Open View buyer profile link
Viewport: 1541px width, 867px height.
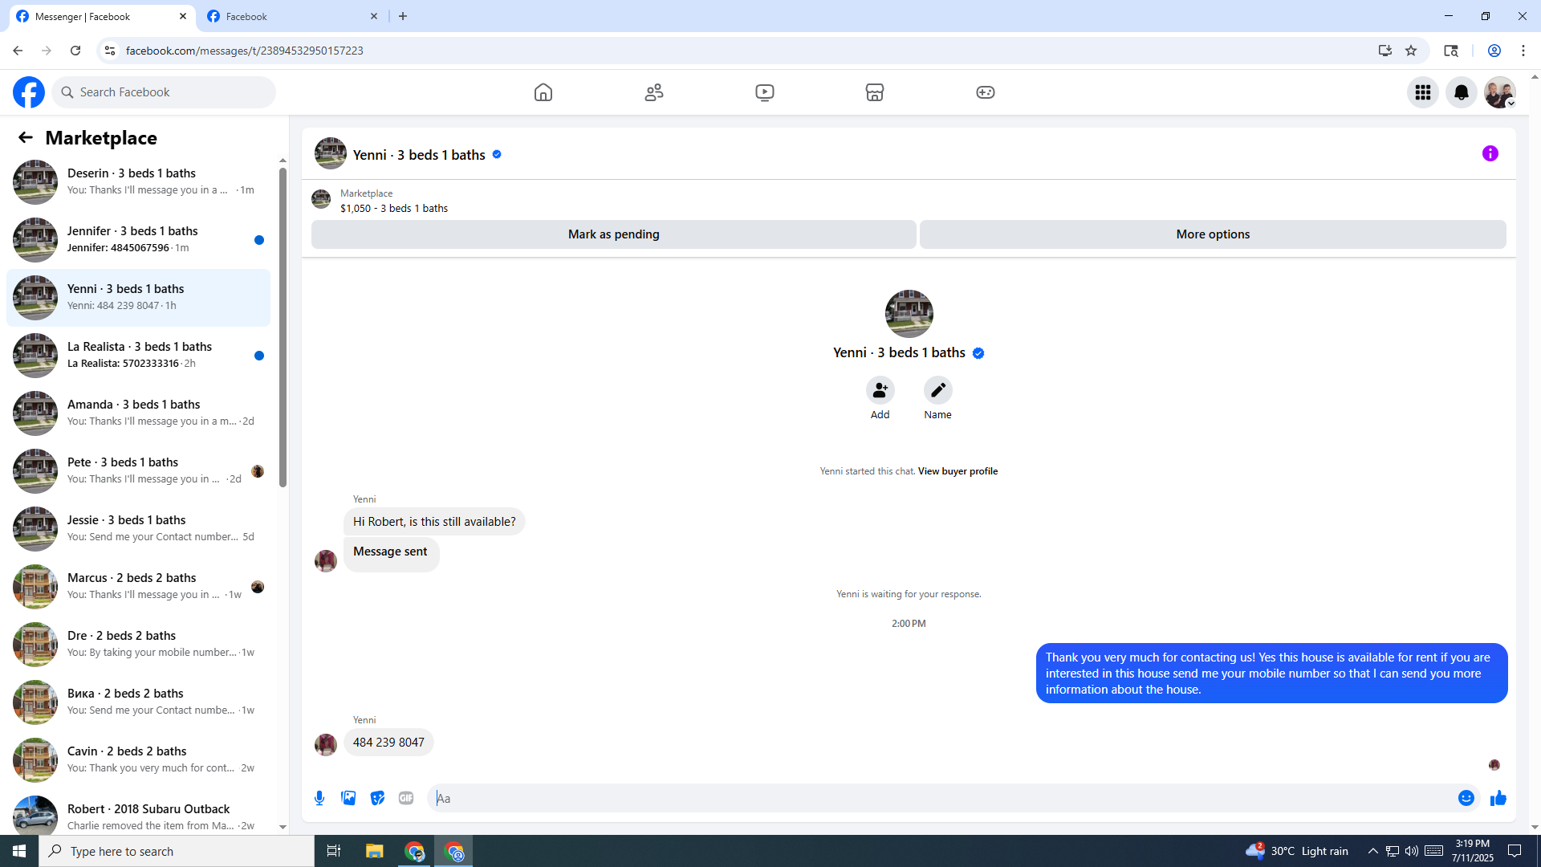[x=958, y=471]
